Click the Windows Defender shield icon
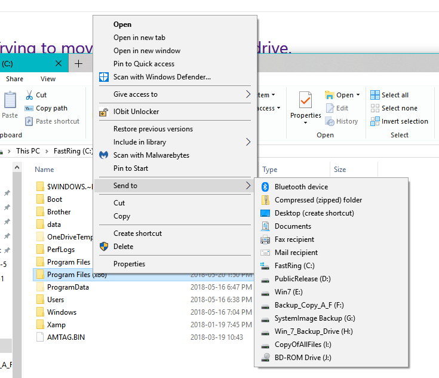This screenshot has height=378, width=439. click(x=104, y=77)
